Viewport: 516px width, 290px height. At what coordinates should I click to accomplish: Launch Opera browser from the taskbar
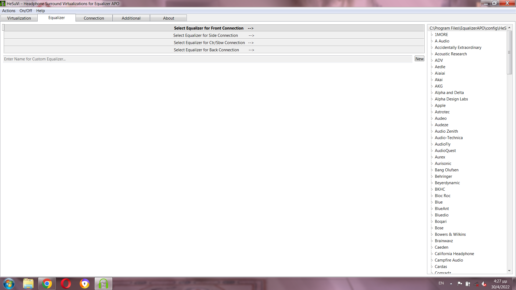tap(66, 284)
